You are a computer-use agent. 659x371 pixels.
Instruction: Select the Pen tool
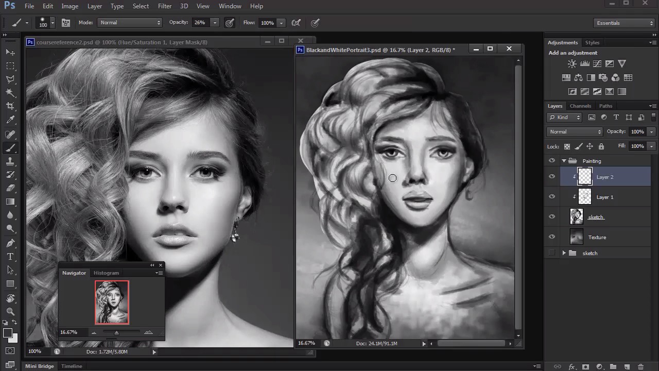coord(10,243)
